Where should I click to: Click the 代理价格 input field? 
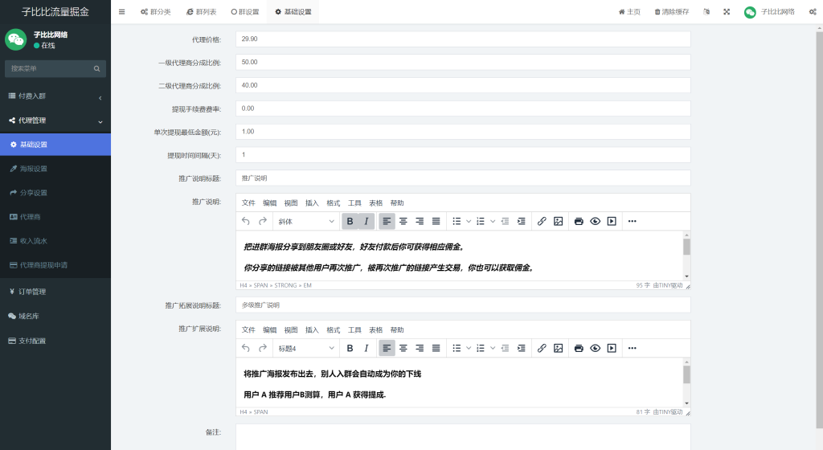point(463,39)
